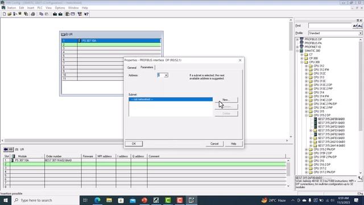Click the catalog tree vertical scrollbar

(x=361, y=107)
